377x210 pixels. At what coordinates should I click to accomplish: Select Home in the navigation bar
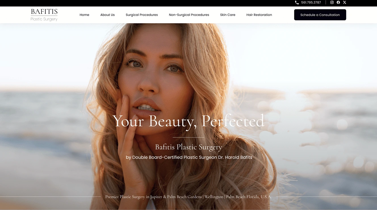(84, 15)
